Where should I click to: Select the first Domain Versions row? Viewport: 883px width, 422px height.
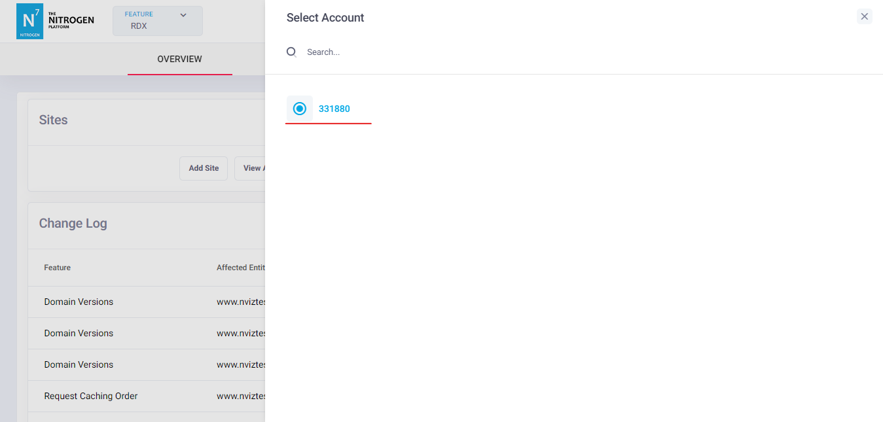tap(79, 302)
